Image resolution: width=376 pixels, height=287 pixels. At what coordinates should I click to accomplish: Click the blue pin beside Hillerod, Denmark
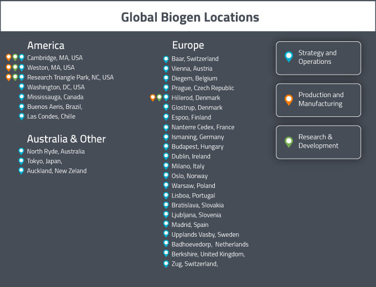(x=166, y=98)
